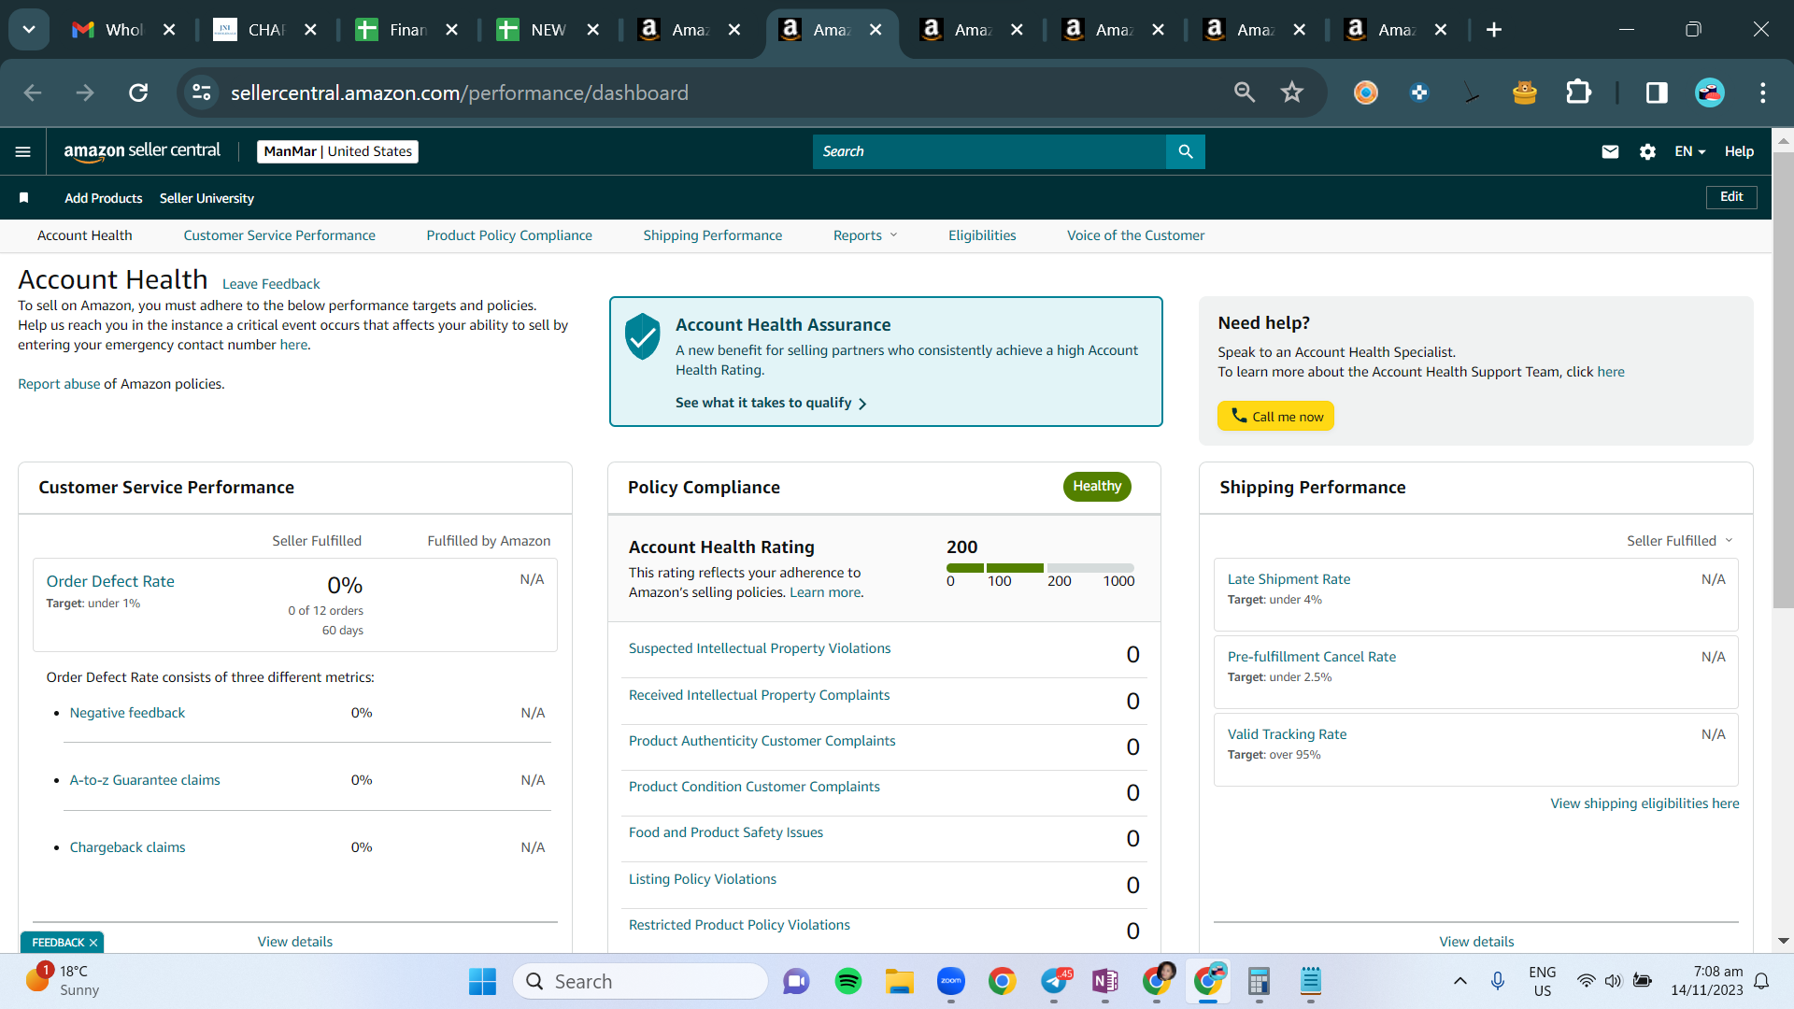Click the Account Health Rating progress bar
Screen dimensions: 1794x1009
coord(1040,568)
